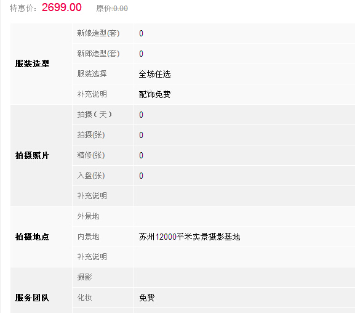Screen dimensions: 355x313
Task: Click the special price 2699.00
Action: [62, 7]
